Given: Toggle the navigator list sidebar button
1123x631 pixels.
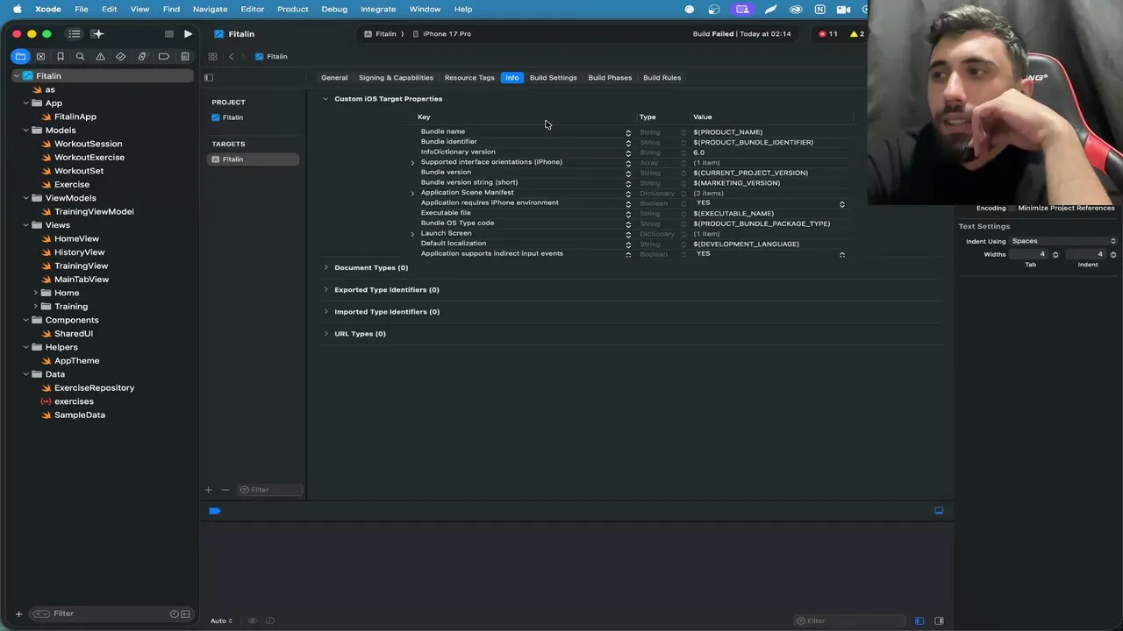Looking at the screenshot, I should (75, 34).
